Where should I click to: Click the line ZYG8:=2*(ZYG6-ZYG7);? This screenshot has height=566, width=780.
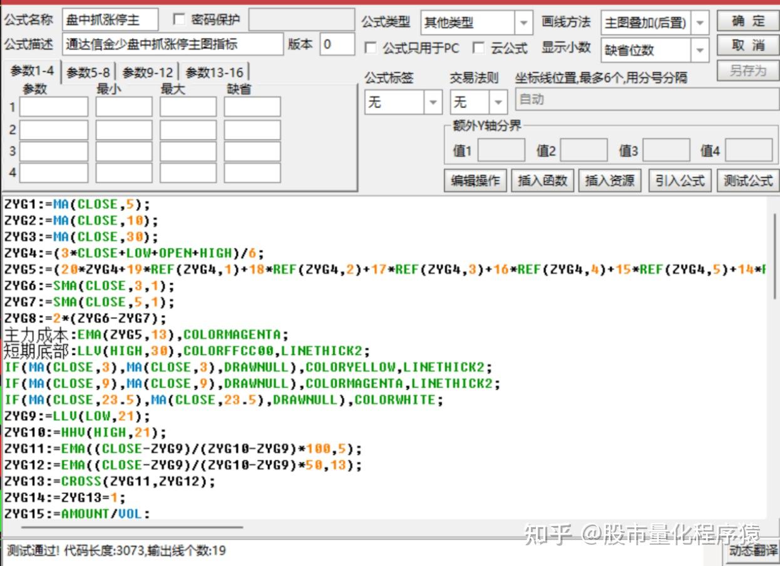(86, 318)
